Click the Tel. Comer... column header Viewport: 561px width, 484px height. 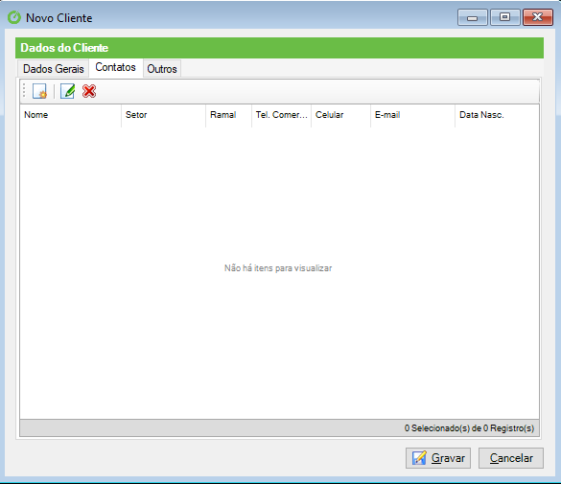point(282,115)
